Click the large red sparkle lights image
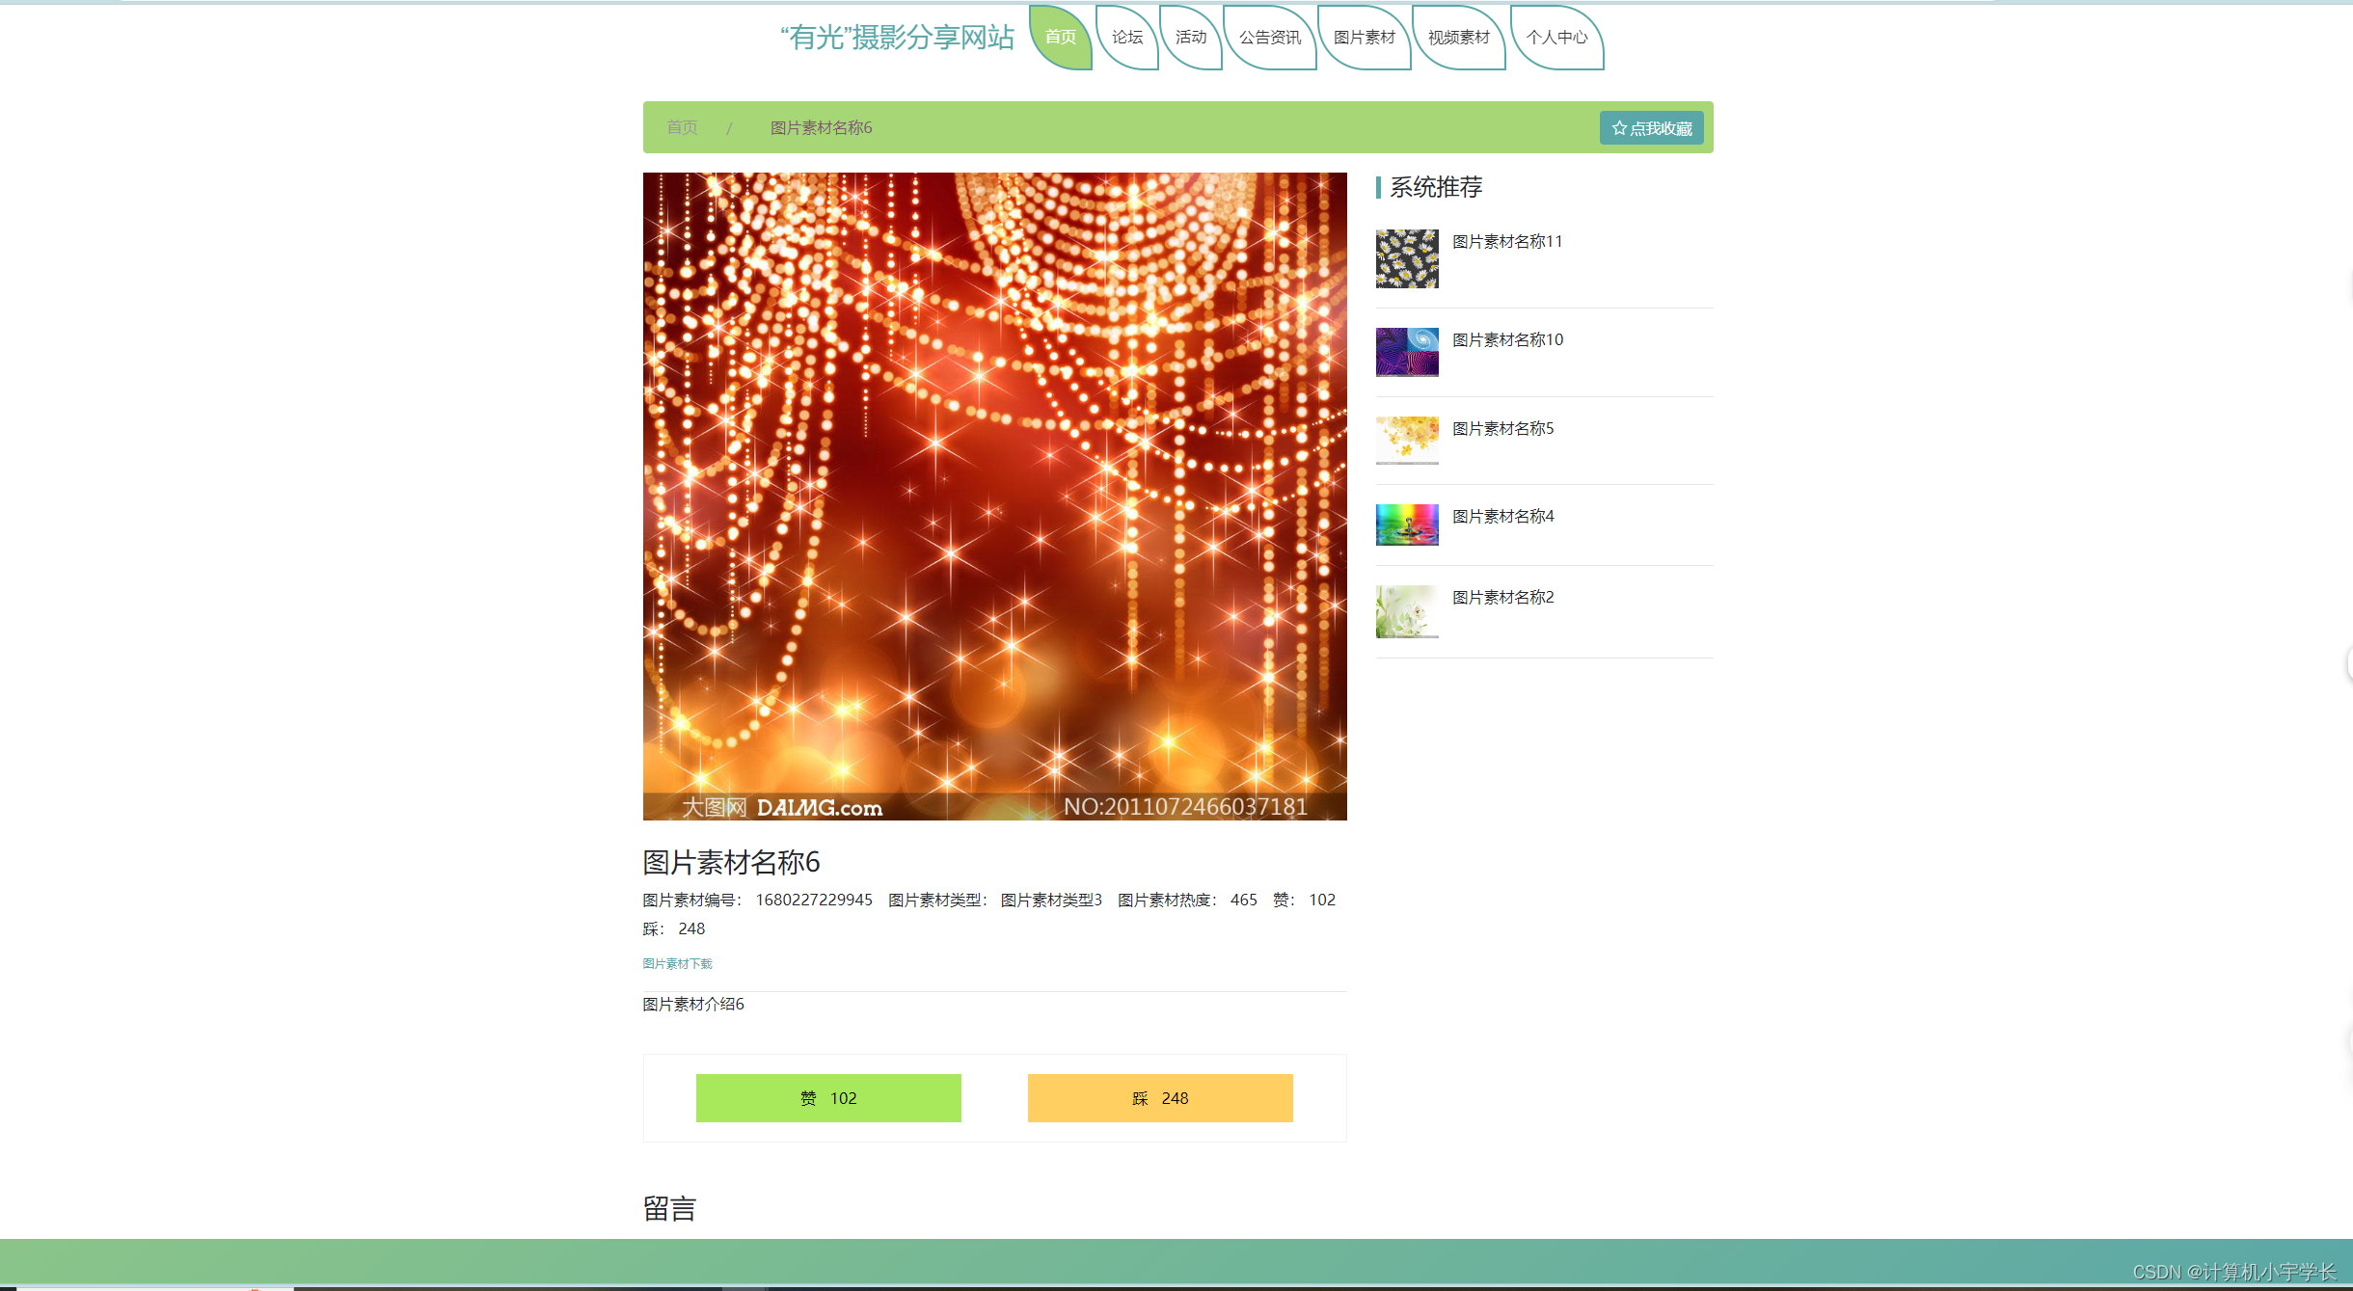Image resolution: width=2353 pixels, height=1291 pixels. [994, 496]
